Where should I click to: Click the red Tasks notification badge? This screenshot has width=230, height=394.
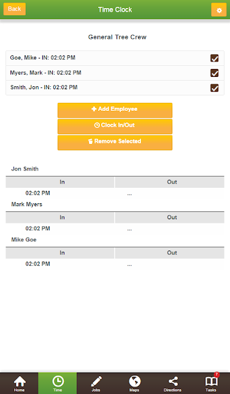pyautogui.click(x=217, y=375)
